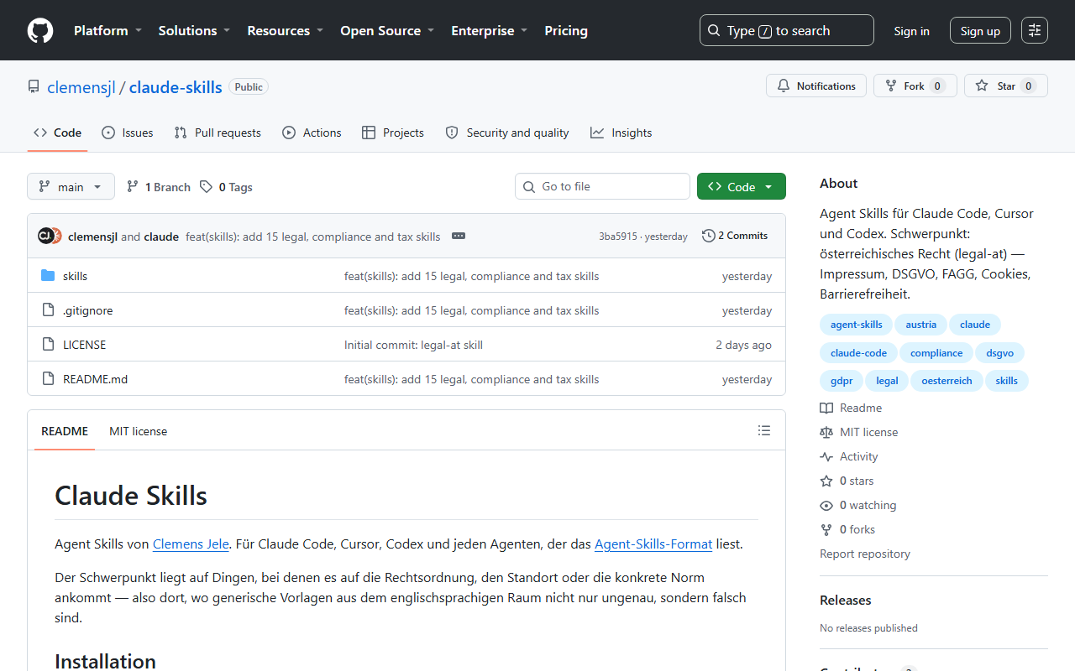Open the skills folder
Viewport: 1075px width, 671px height.
tap(75, 276)
